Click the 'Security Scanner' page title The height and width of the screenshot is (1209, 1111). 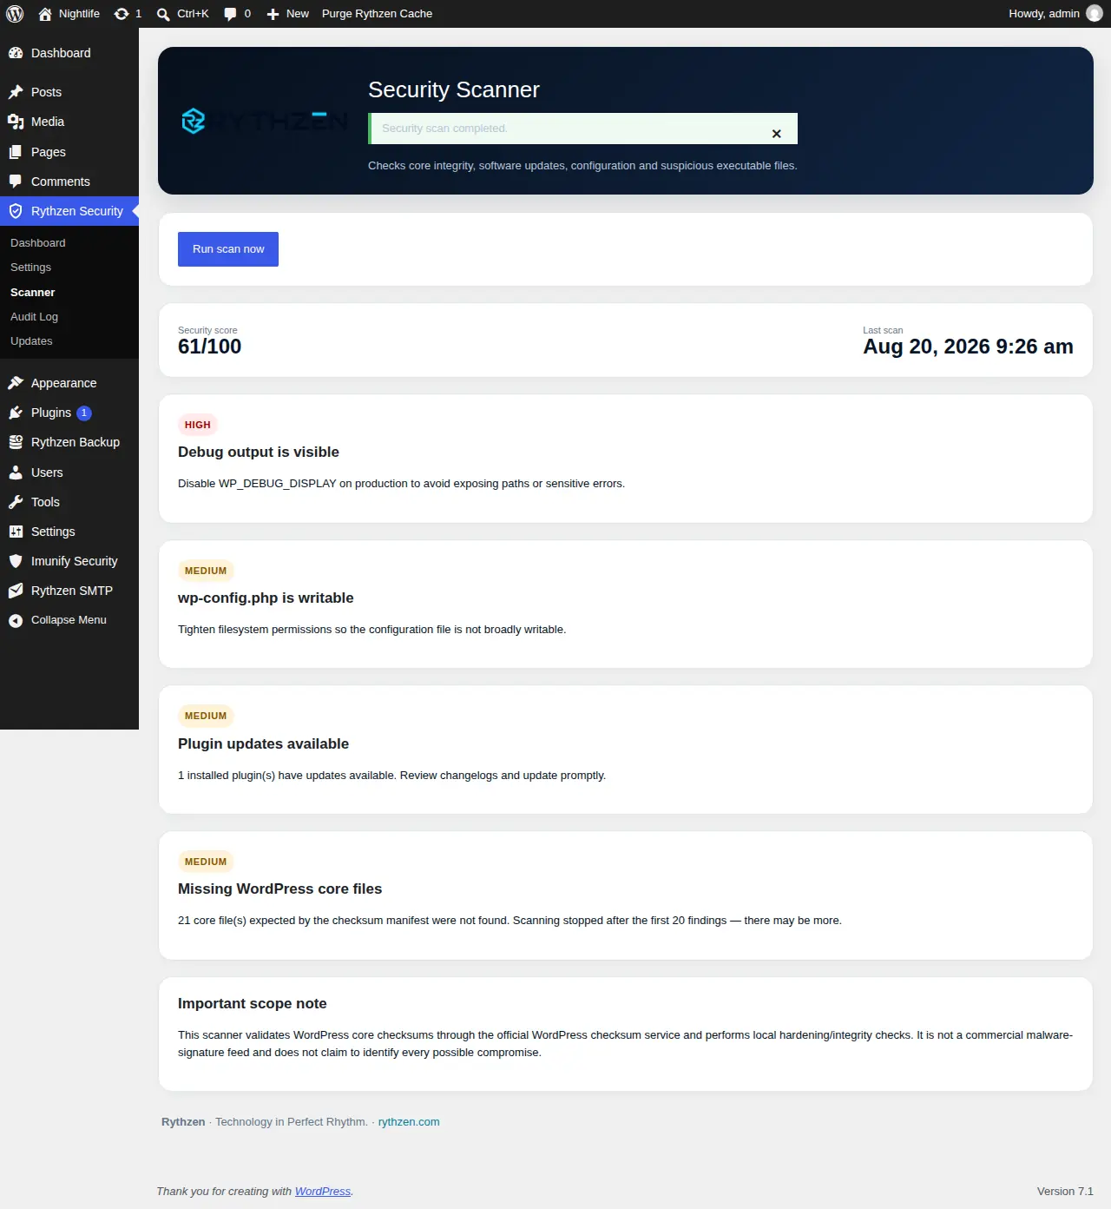(454, 89)
